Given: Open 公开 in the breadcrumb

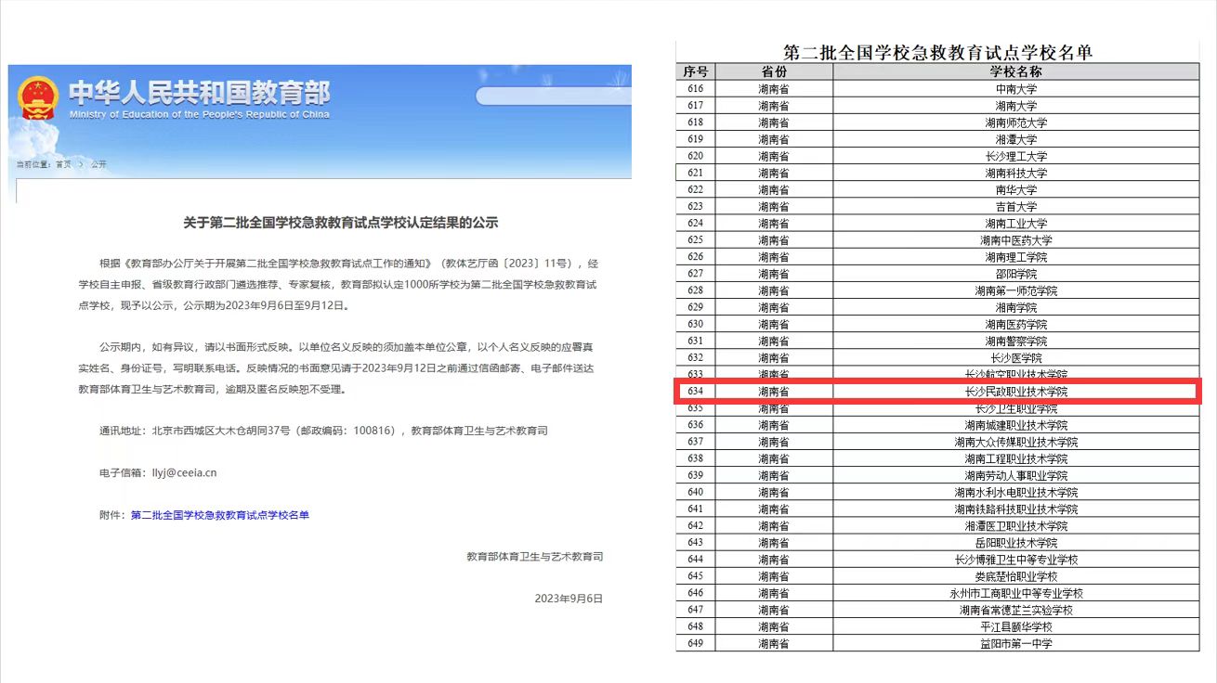Looking at the screenshot, I should 98,164.
